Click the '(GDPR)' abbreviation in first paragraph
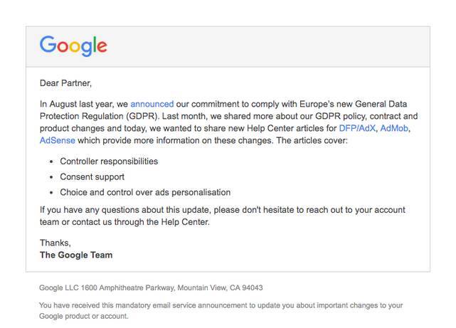The image size is (456, 328). [142, 116]
